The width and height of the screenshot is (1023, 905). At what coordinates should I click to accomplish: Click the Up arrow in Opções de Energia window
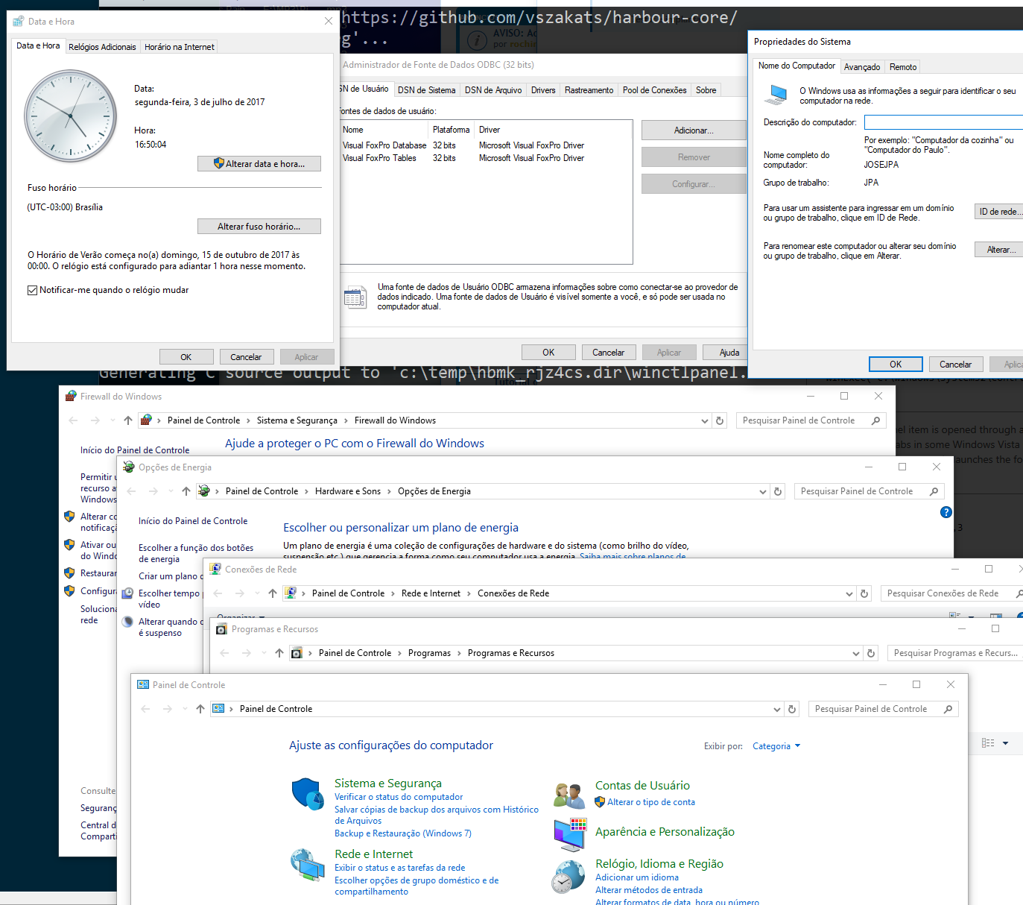[x=186, y=491]
